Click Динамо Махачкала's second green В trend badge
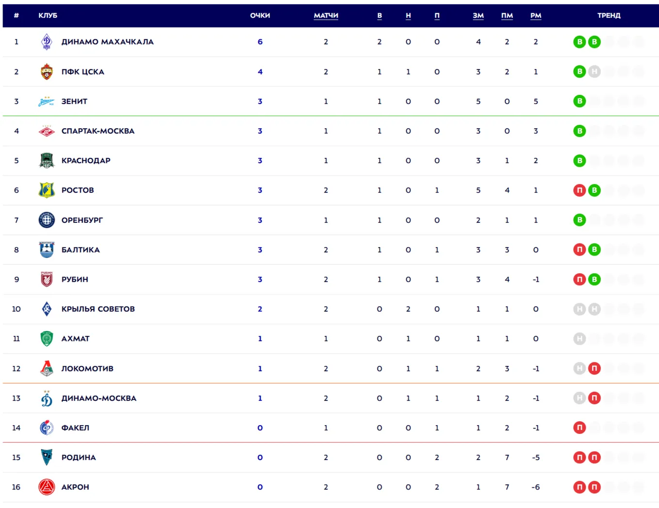659x508 pixels. (x=594, y=42)
